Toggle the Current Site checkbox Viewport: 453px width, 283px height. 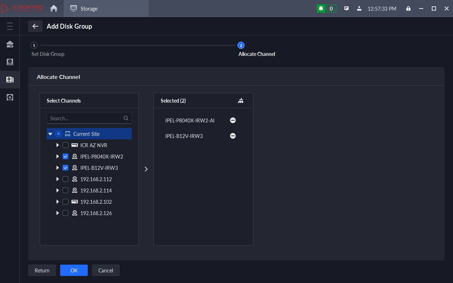click(59, 134)
